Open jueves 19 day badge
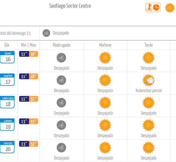 pyautogui.click(x=7, y=124)
